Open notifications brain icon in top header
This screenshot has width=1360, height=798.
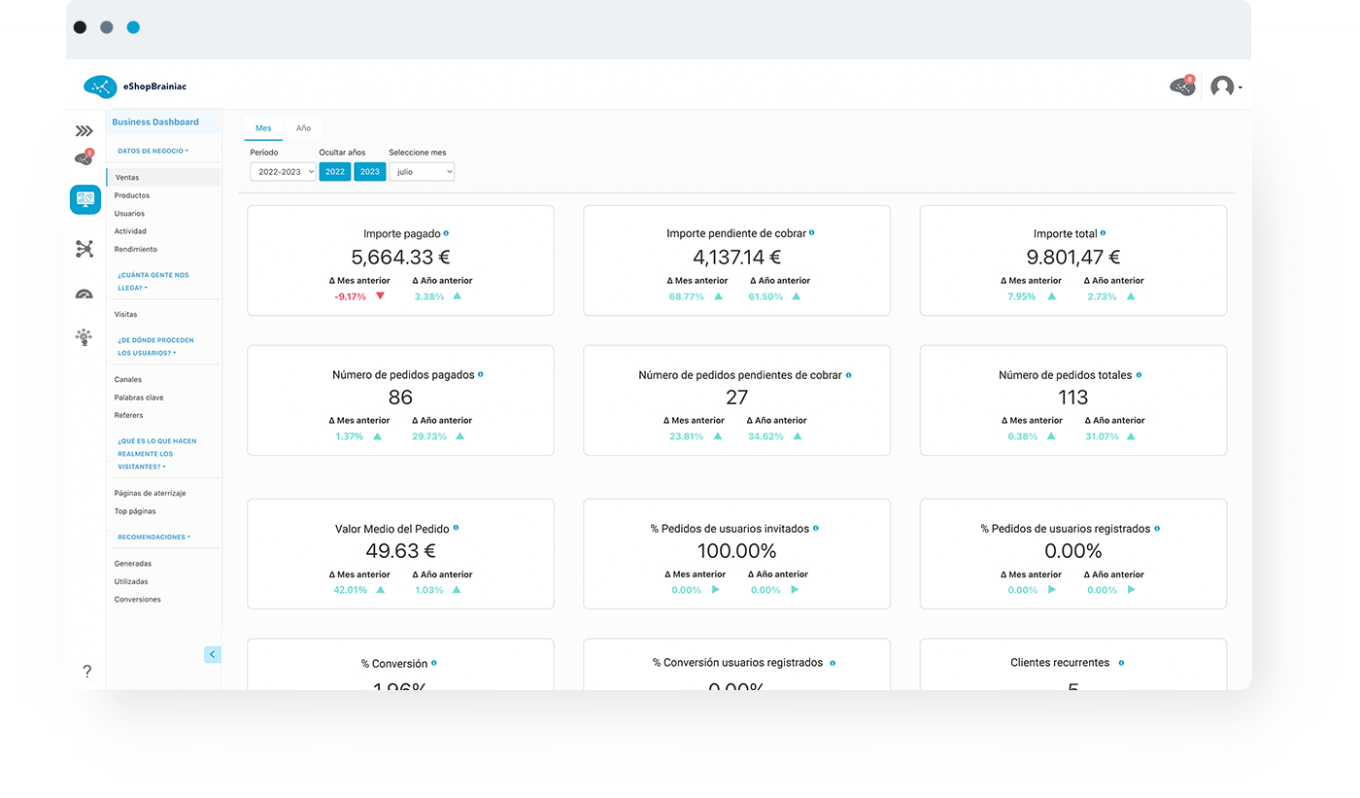tap(1181, 87)
